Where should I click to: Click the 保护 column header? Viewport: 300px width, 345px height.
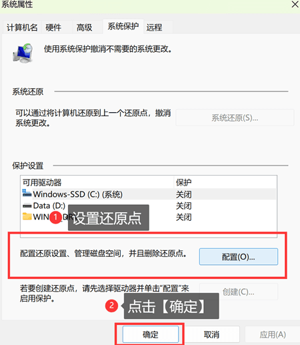(x=225, y=182)
